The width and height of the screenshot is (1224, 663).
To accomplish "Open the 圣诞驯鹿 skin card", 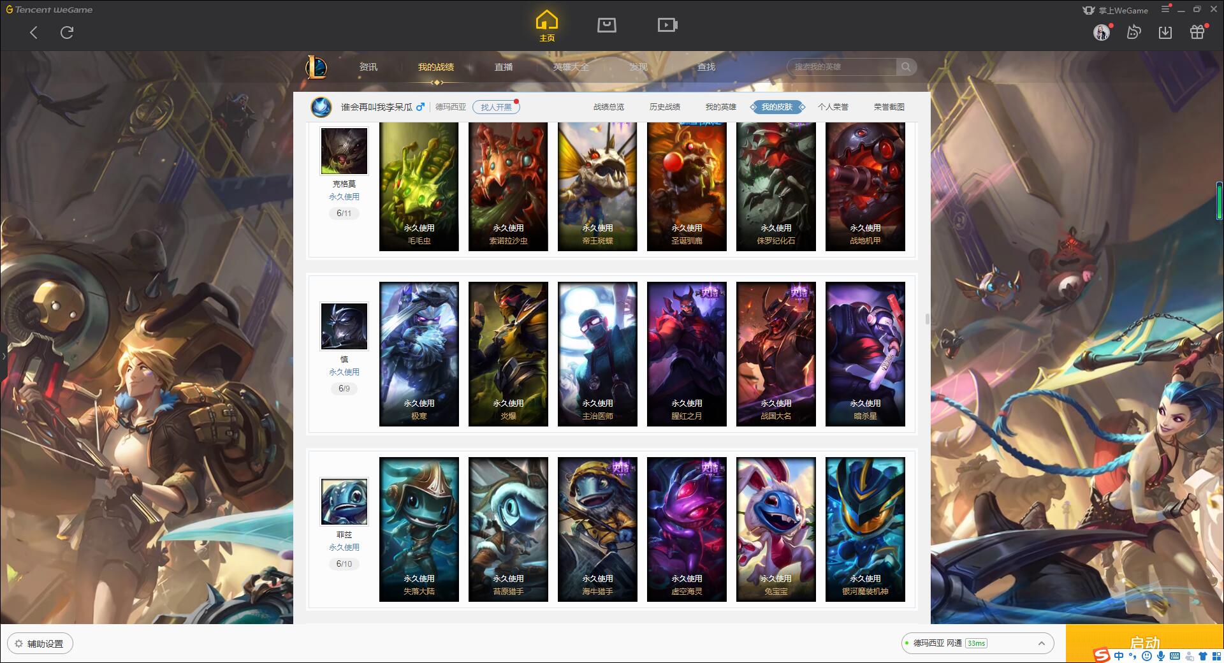I will (x=687, y=186).
